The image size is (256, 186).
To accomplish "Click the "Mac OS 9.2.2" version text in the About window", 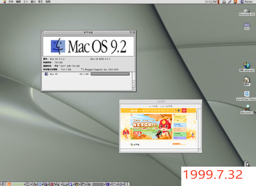I will (57, 59).
